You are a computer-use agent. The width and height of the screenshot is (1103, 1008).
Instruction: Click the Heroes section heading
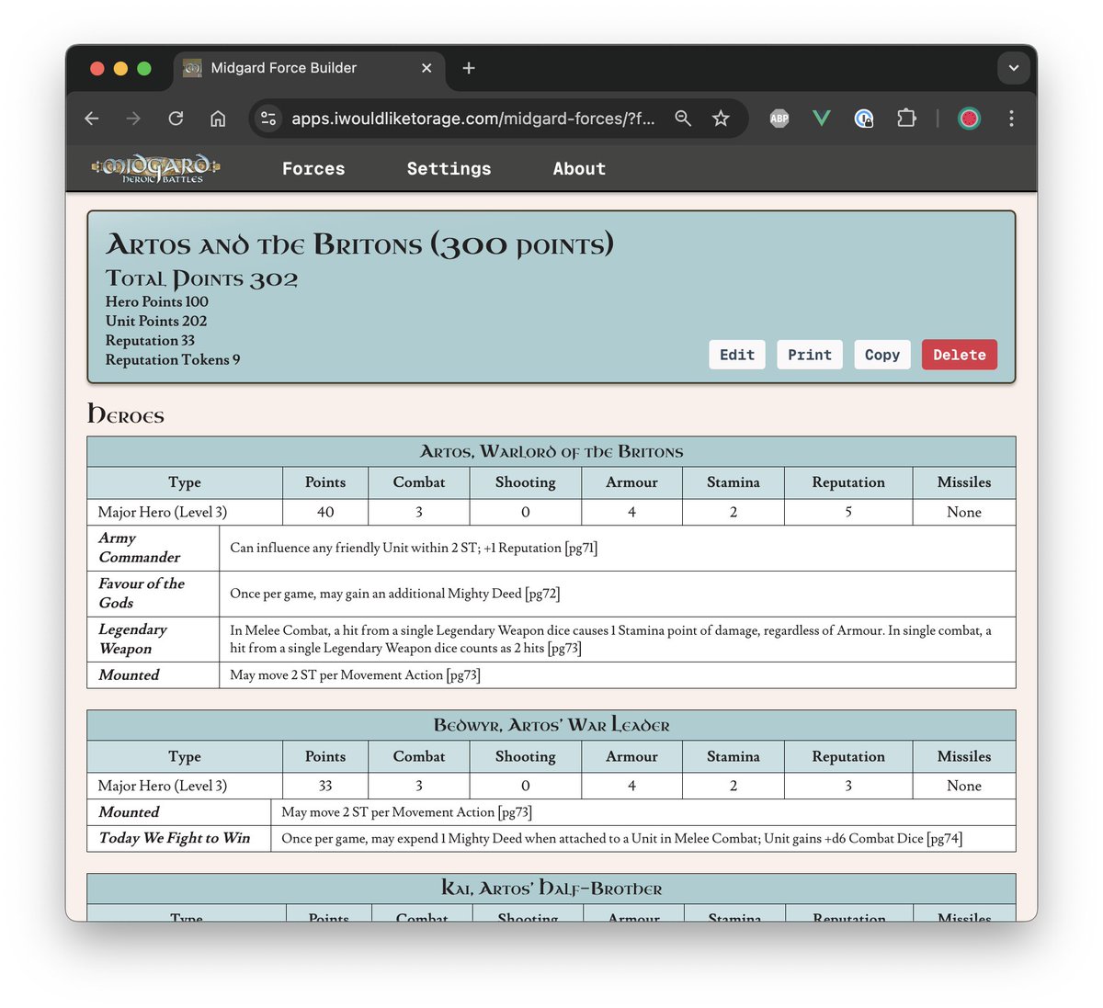pyautogui.click(x=126, y=414)
